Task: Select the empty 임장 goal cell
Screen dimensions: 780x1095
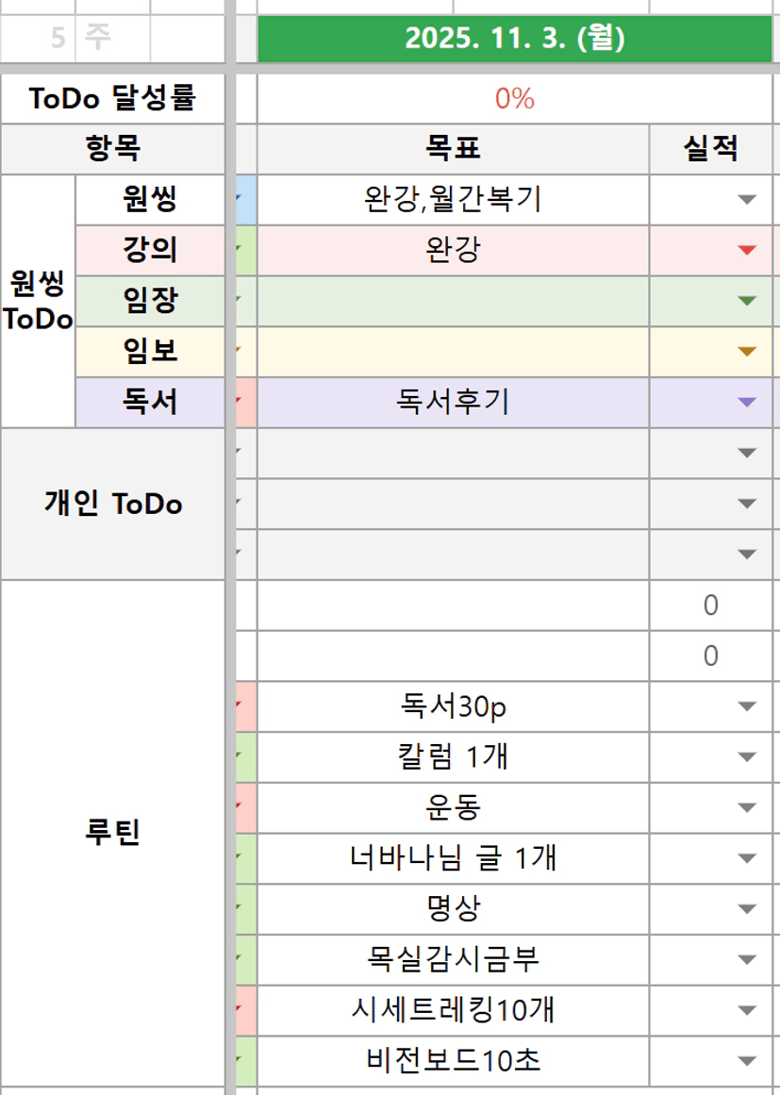Action: pos(453,302)
